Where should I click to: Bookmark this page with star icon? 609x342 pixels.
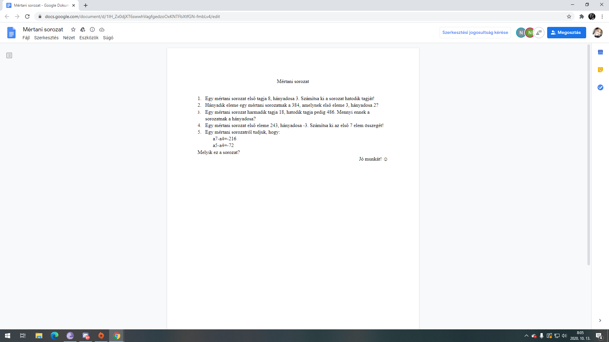click(569, 16)
